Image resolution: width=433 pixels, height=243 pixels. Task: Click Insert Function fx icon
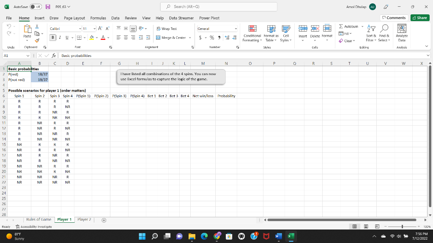(54, 56)
